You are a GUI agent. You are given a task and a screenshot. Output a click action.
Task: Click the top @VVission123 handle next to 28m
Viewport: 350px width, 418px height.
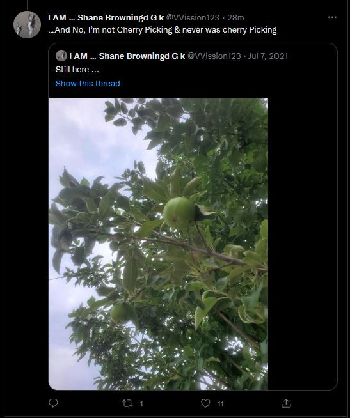tap(193, 18)
